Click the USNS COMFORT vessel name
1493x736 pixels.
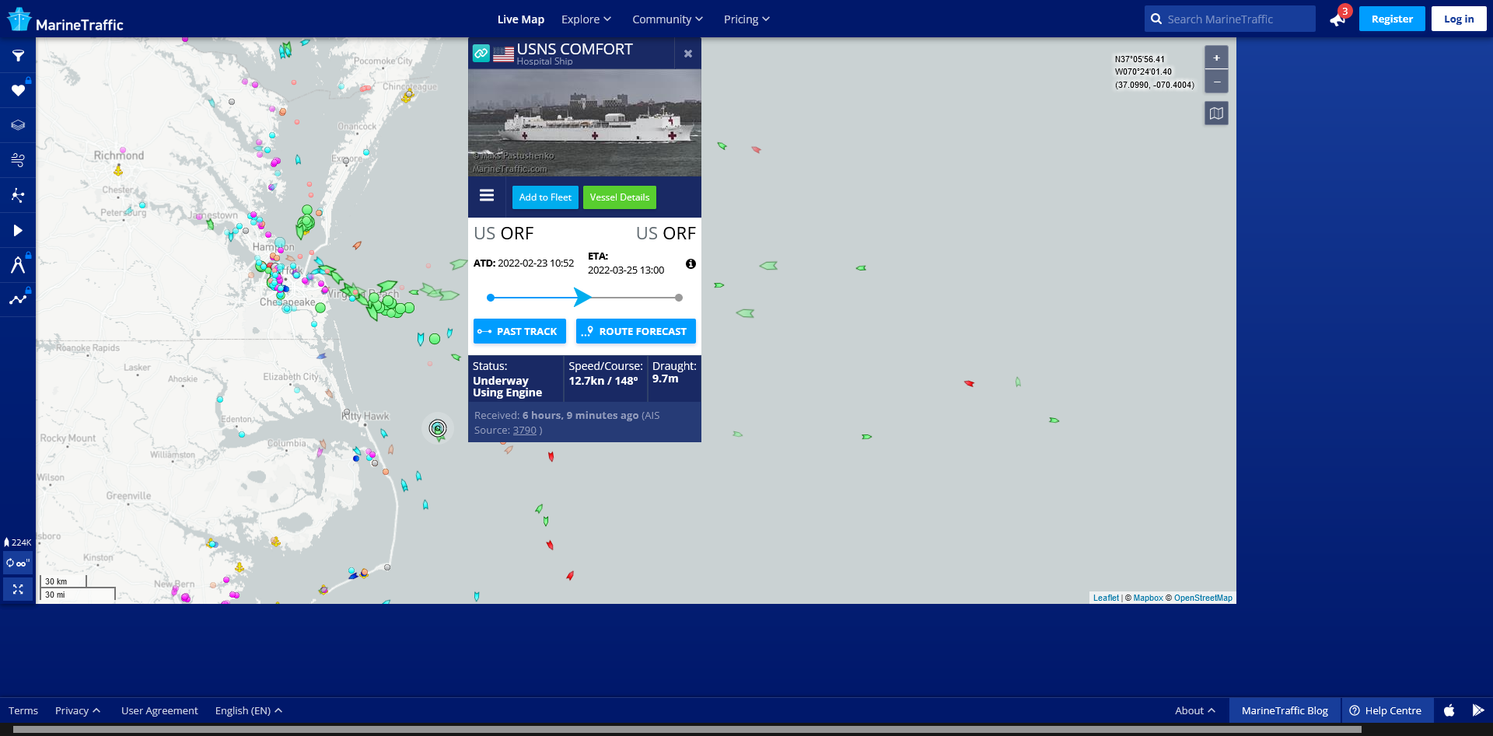pos(575,49)
